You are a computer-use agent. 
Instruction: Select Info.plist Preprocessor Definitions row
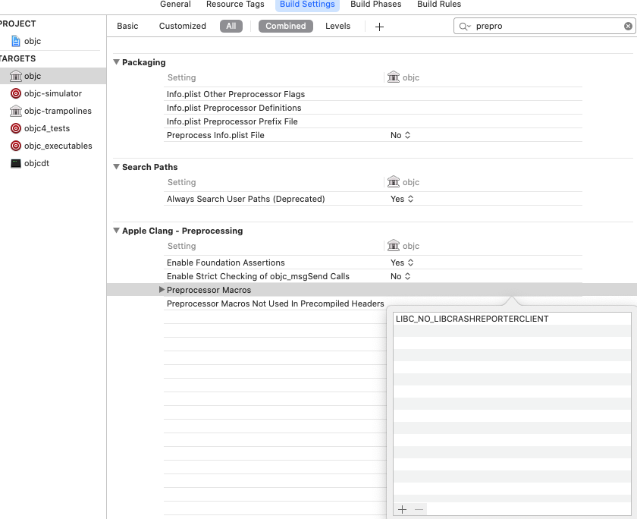pyautogui.click(x=373, y=108)
